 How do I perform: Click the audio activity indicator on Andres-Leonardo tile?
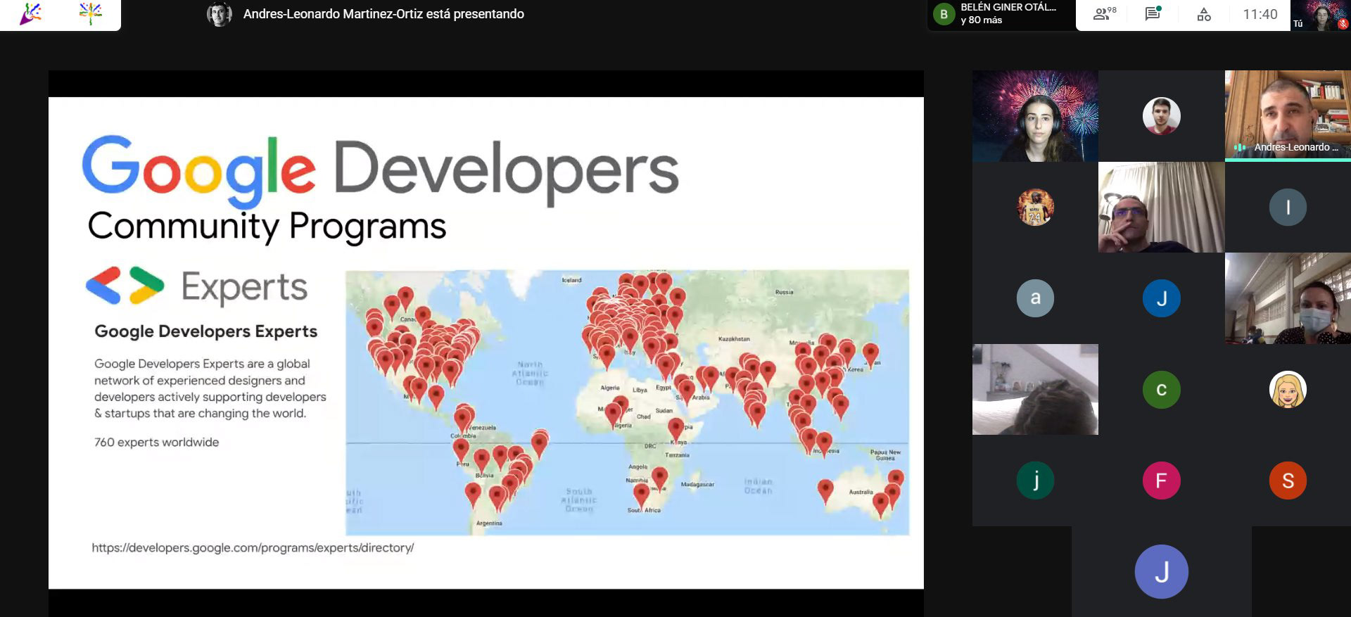click(1240, 148)
